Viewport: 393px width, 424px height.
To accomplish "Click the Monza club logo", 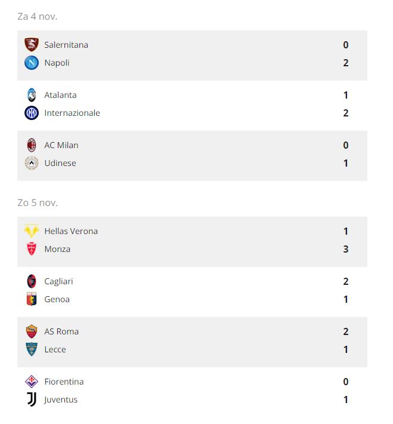I will [x=31, y=249].
